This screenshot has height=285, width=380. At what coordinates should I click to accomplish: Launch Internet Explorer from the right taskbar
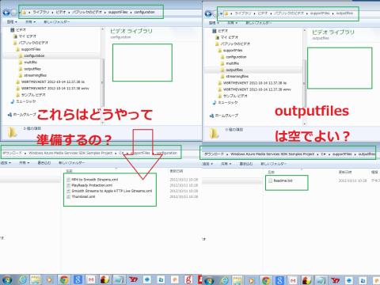[225, 280]
